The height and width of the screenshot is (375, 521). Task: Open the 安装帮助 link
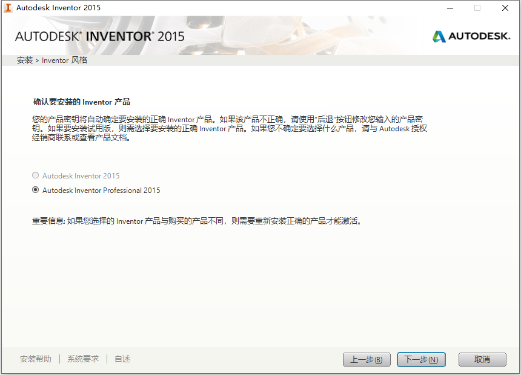pos(36,359)
